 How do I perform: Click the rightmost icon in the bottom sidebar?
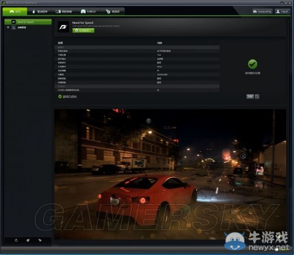[40, 240]
